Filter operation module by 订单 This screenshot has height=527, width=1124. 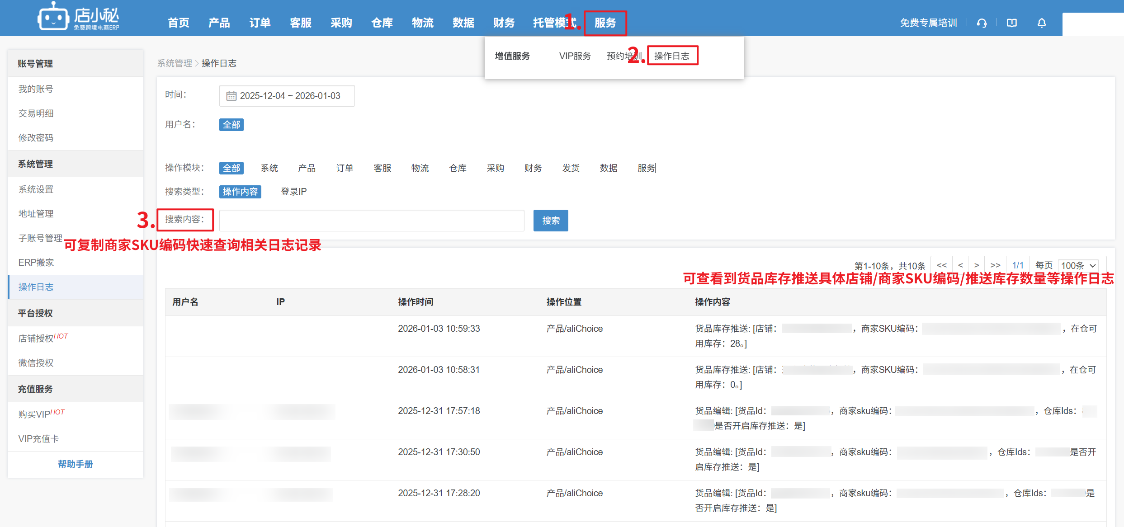[x=345, y=168]
